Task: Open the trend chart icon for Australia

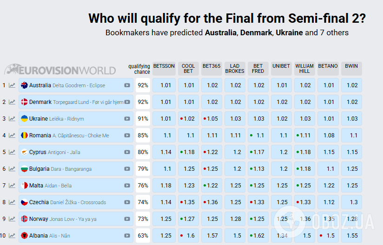Action: [x=12, y=85]
